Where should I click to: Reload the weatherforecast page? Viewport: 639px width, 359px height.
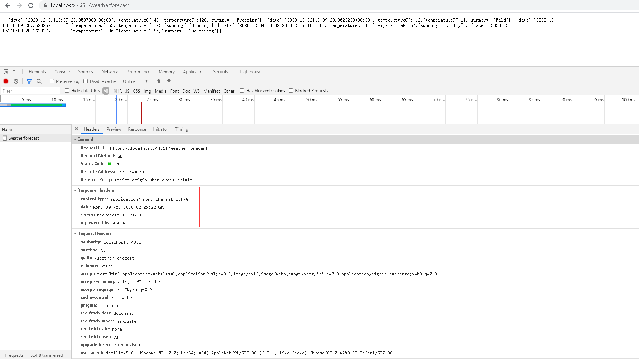pyautogui.click(x=31, y=5)
